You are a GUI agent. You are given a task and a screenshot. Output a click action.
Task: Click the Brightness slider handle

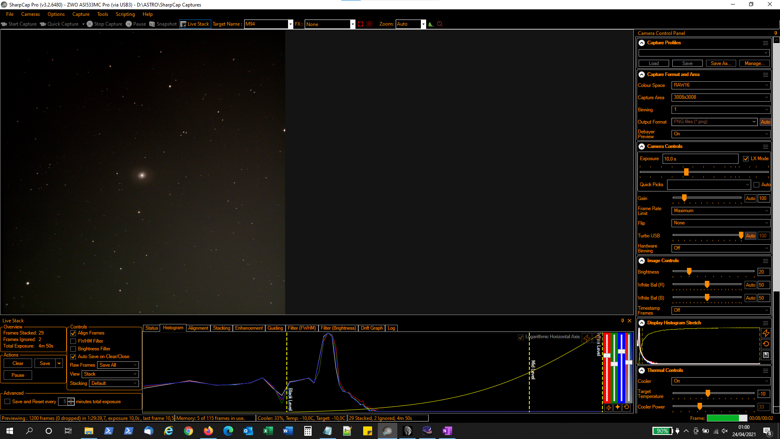(x=689, y=272)
